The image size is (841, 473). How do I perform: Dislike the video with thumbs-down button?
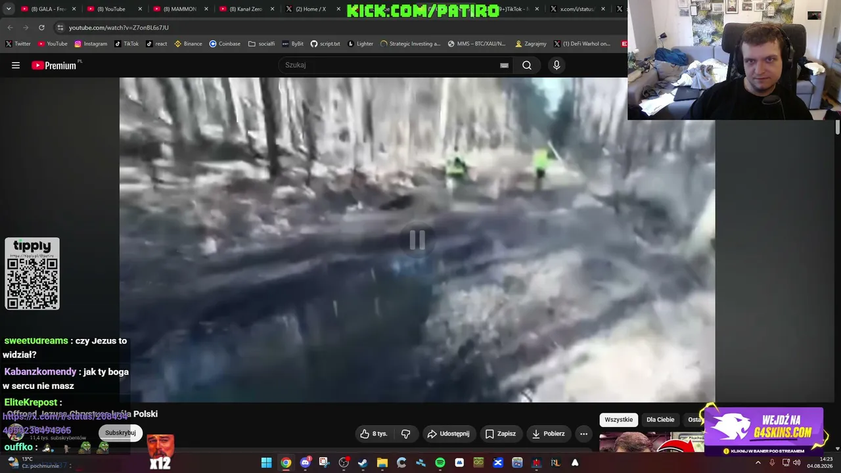(x=405, y=434)
